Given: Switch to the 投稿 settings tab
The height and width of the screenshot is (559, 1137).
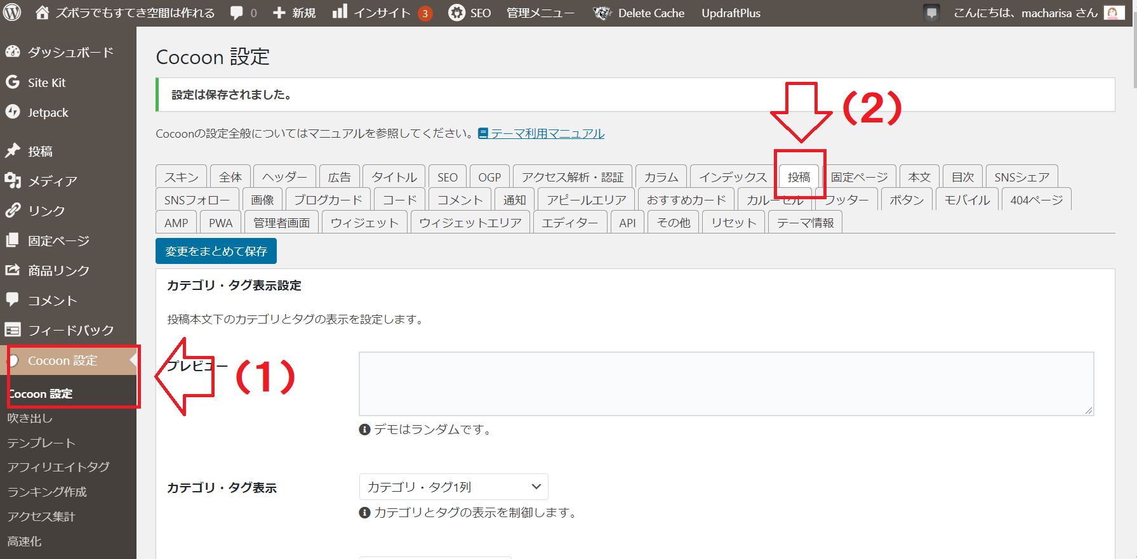Looking at the screenshot, I should (799, 177).
